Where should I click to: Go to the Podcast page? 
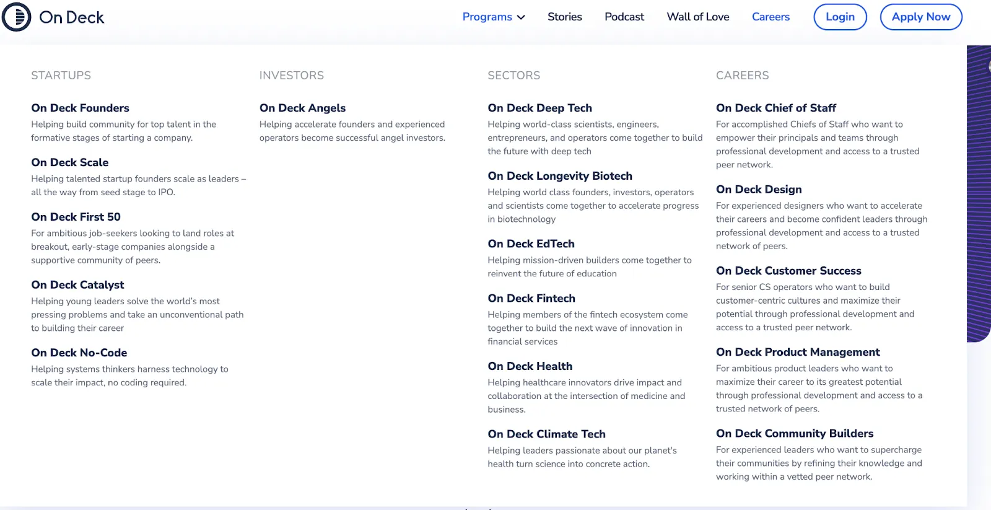tap(624, 17)
